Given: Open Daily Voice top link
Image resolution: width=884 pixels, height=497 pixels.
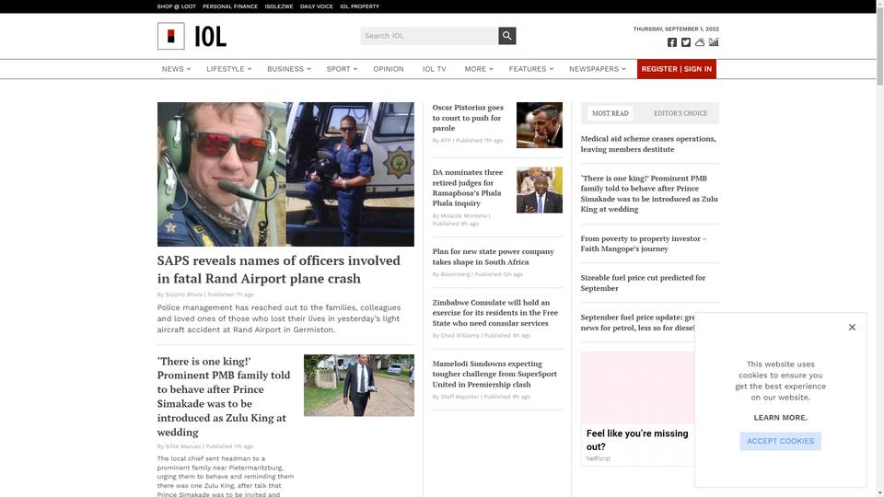Looking at the screenshot, I should point(316,6).
